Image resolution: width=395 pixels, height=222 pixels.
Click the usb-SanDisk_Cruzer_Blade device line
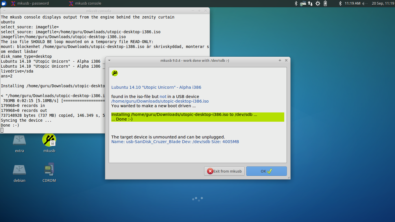[x=175, y=142]
